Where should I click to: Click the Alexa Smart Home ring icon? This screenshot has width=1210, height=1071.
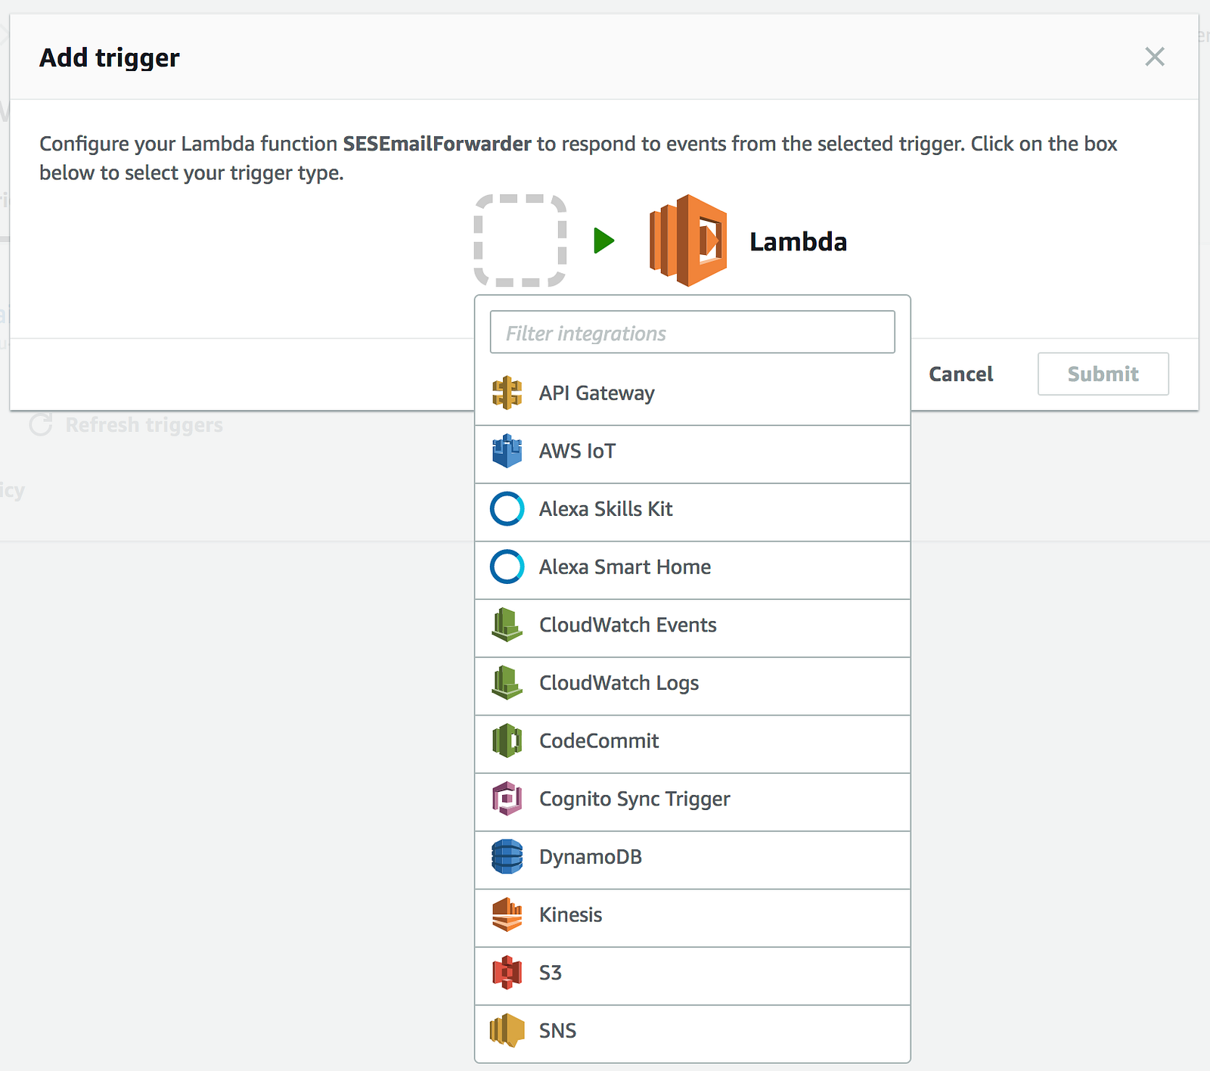coord(507,567)
